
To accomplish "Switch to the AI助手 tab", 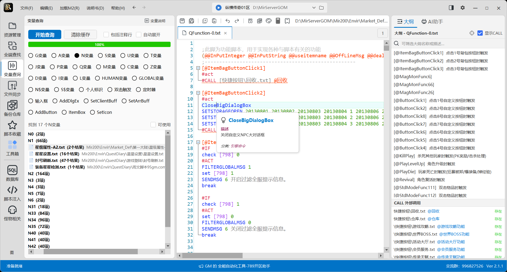I will pos(432,21).
